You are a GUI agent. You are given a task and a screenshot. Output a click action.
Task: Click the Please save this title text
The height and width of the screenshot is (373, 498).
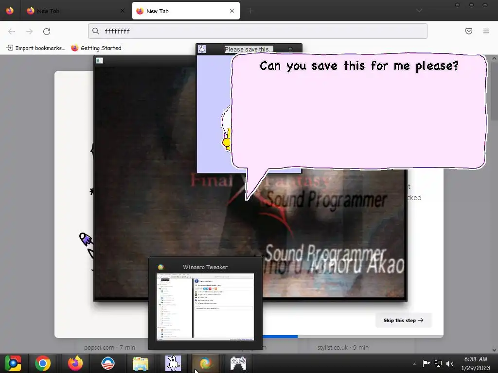[x=249, y=49]
